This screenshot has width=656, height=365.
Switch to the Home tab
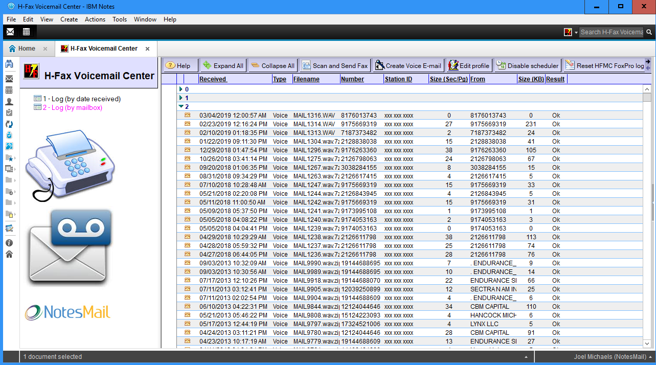27,49
